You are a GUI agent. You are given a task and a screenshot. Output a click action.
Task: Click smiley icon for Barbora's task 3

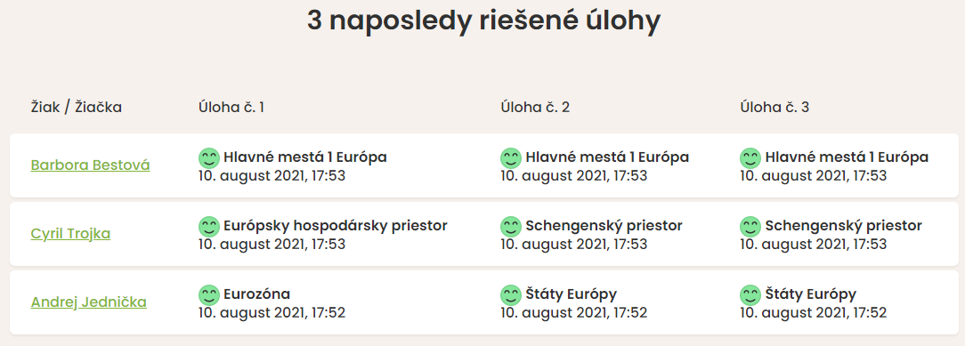click(750, 158)
